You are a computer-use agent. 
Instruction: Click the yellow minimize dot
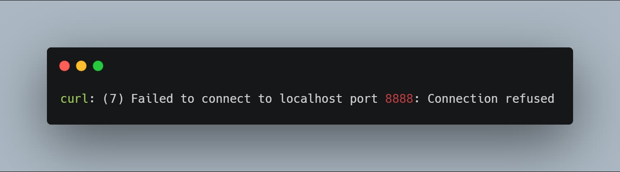81,66
